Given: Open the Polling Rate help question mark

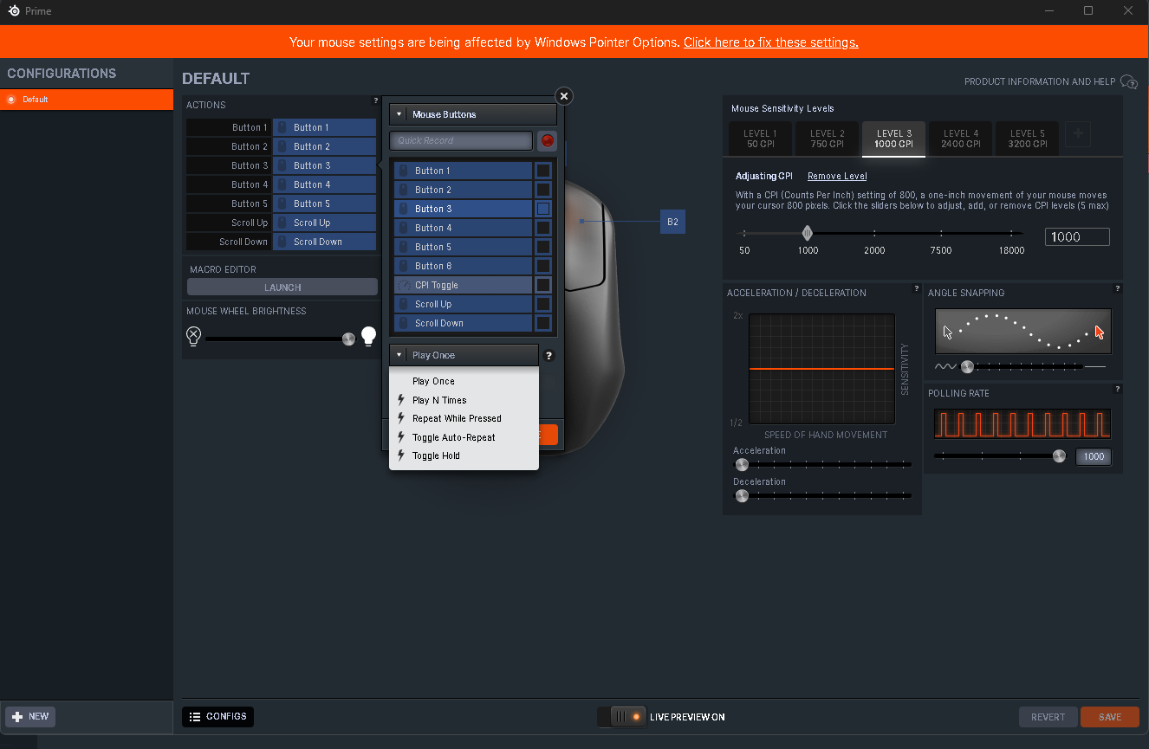Looking at the screenshot, I should click(1118, 390).
